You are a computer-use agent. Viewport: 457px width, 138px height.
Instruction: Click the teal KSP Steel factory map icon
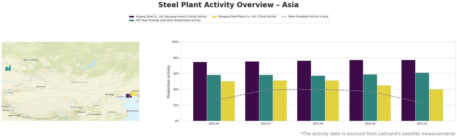[x=8, y=68]
